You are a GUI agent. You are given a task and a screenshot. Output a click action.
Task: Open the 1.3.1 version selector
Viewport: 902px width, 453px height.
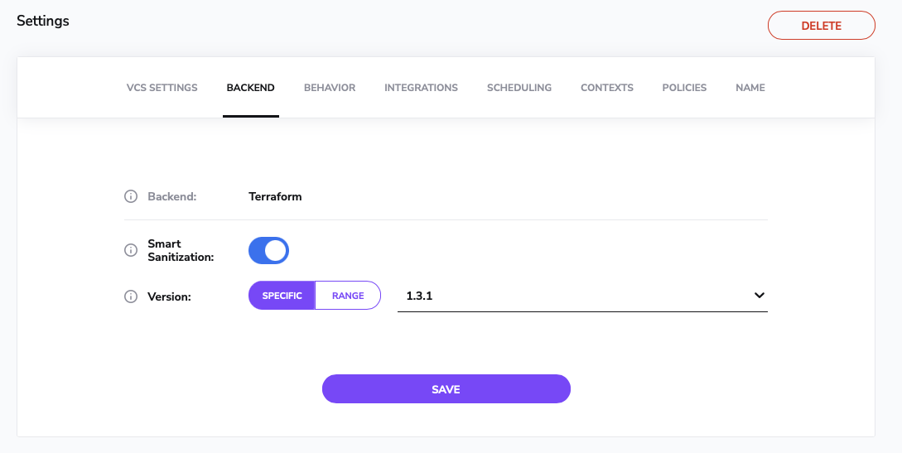point(572,296)
